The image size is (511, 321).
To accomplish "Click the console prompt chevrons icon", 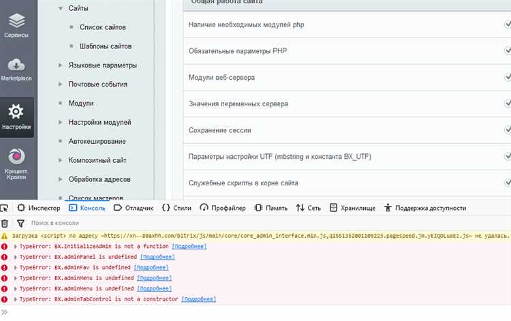I will [x=4, y=312].
